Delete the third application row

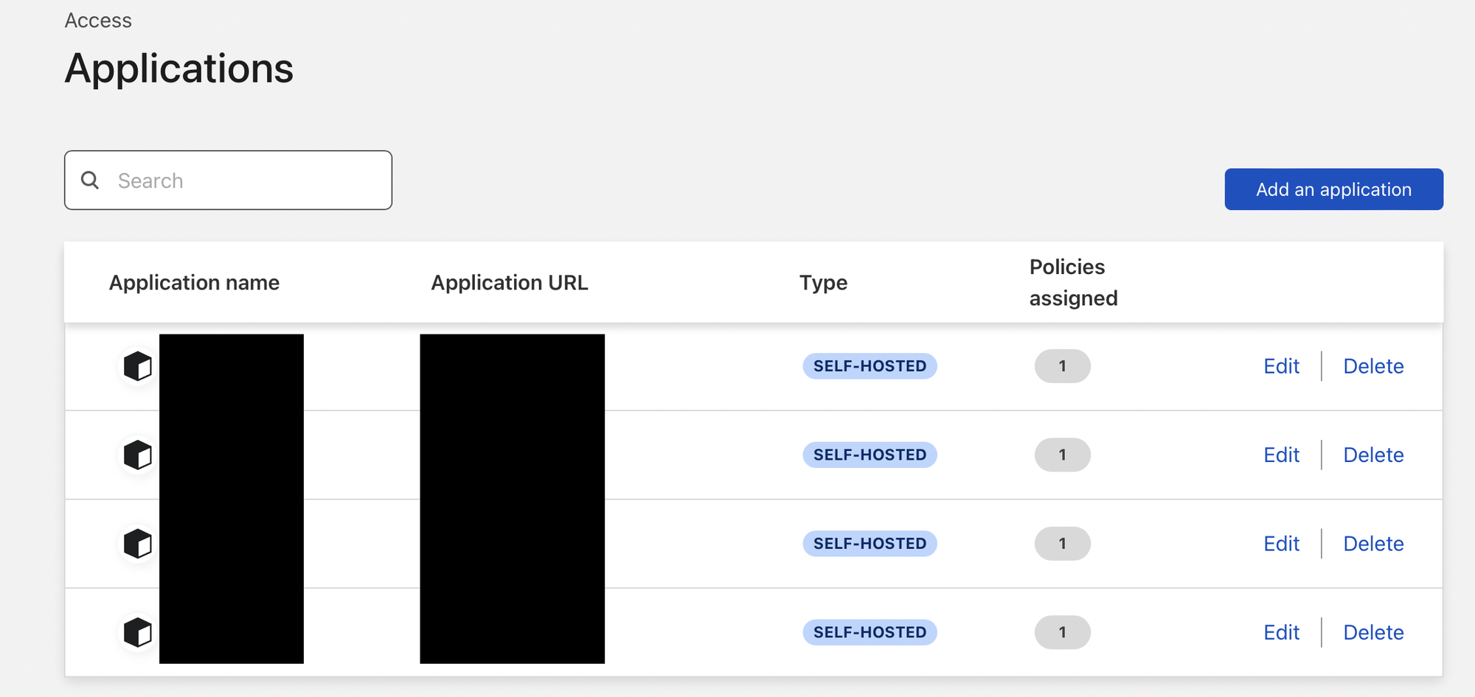[1372, 544]
